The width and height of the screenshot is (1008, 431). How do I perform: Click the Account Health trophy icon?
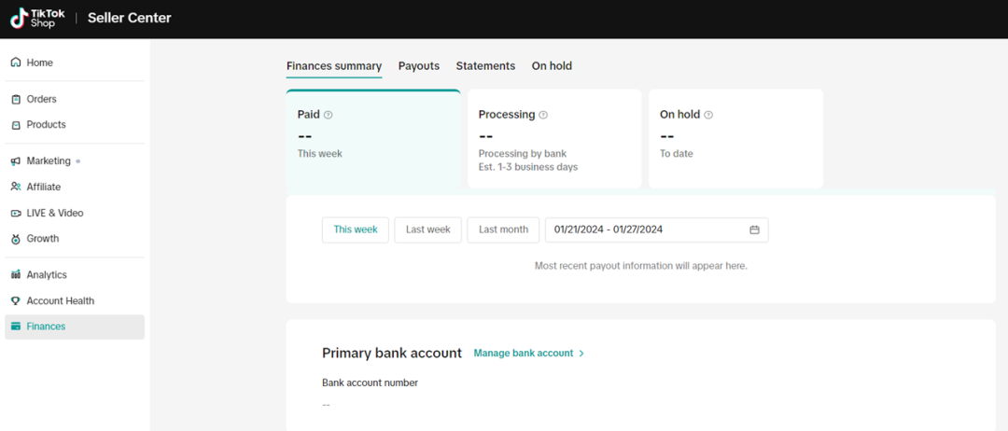pyautogui.click(x=16, y=301)
